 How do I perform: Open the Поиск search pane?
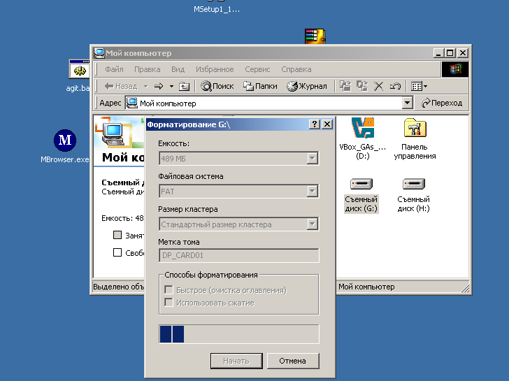(217, 86)
